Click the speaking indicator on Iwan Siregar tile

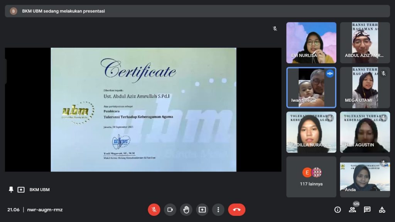tap(330, 74)
